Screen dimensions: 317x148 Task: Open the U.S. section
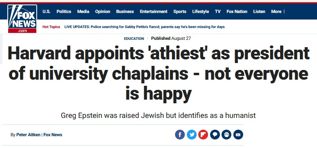coord(47,11)
